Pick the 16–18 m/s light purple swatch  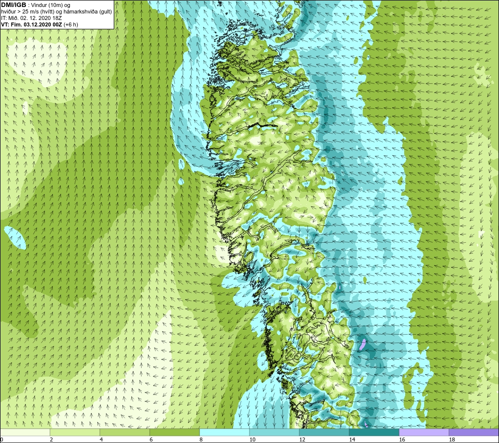[x=424, y=432]
